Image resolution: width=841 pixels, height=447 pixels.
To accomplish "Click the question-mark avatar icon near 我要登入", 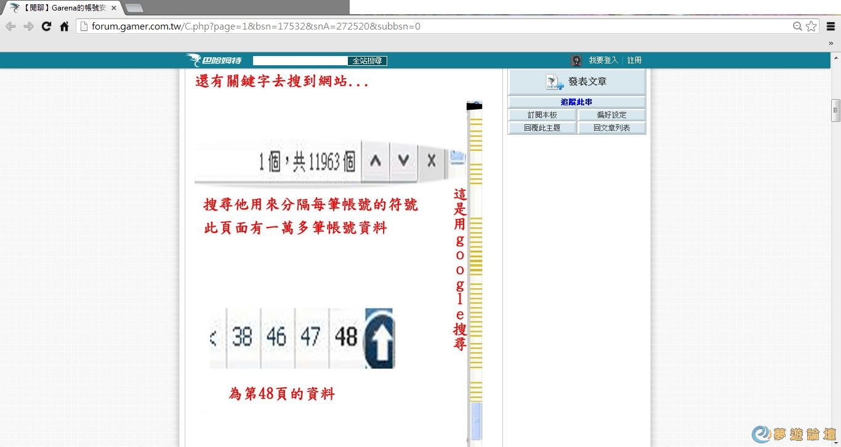I will [x=576, y=60].
